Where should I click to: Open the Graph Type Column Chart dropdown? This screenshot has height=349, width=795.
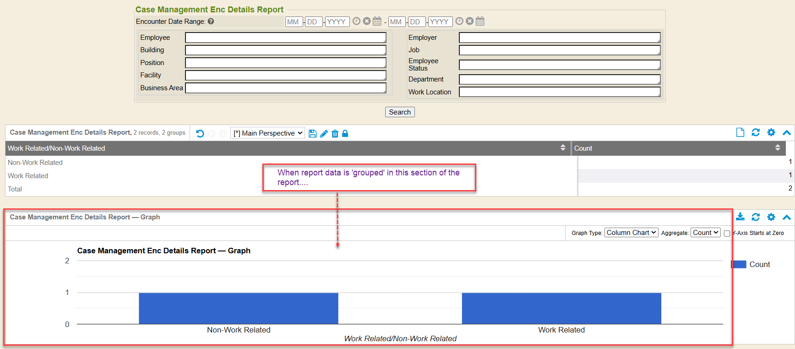(631, 233)
